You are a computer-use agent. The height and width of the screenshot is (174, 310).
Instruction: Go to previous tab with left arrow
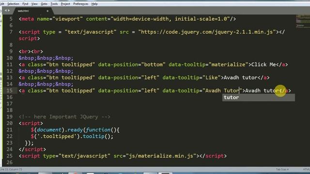coord(6,11)
